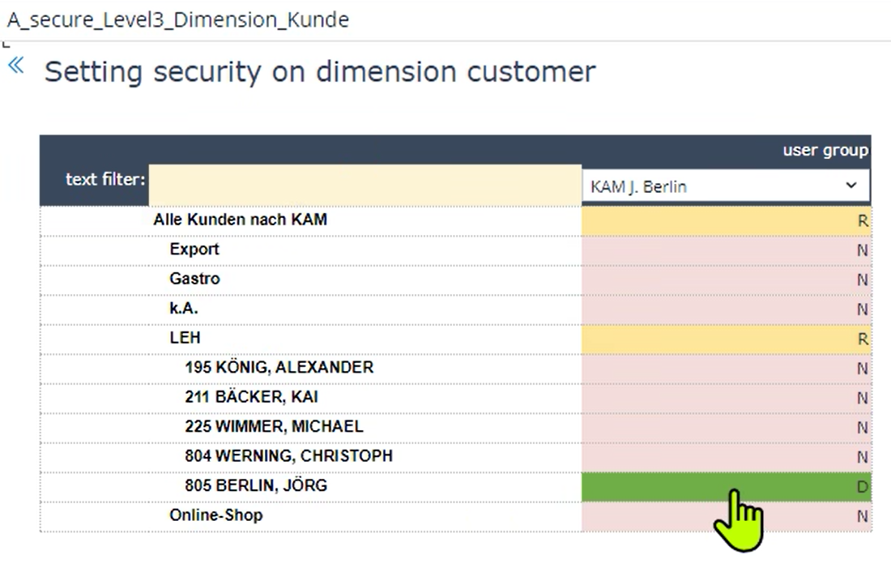Viewport: 891px width, 572px height.
Task: Select the Alle Kunden nach KAM row
Action: tap(240, 220)
